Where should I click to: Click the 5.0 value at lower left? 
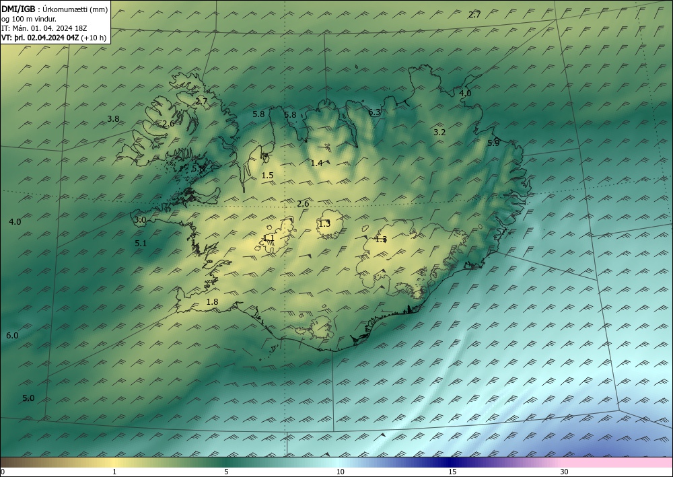coord(28,398)
